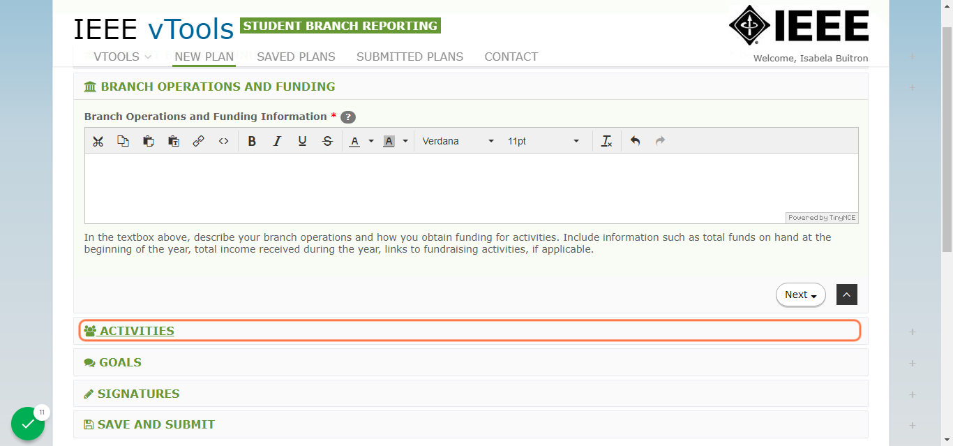Image resolution: width=953 pixels, height=446 pixels.
Task: Click the Student Branch Reporting green label
Action: pos(340,26)
